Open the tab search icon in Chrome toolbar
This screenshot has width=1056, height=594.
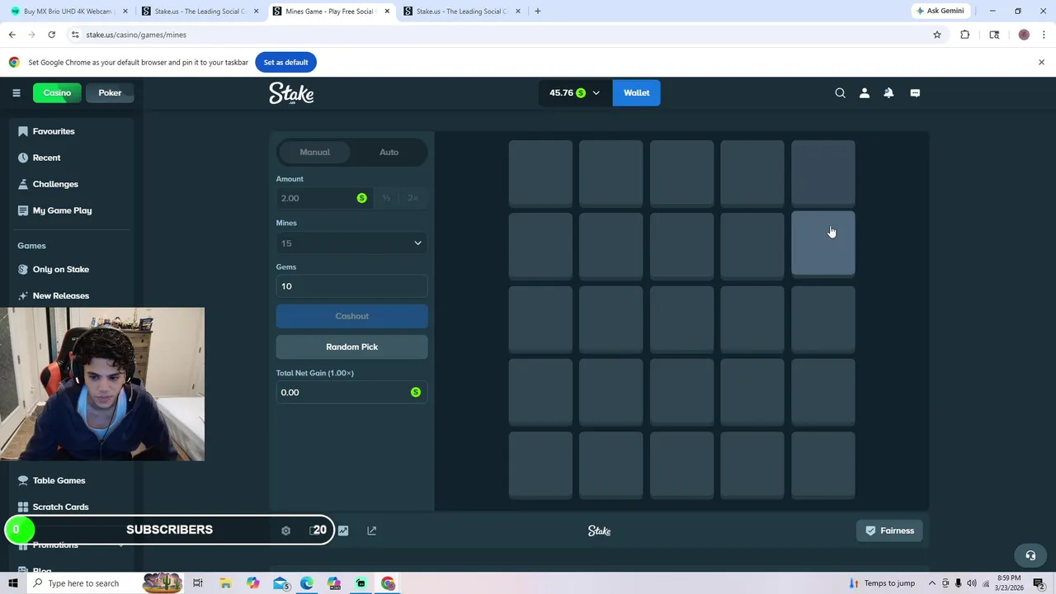click(994, 35)
